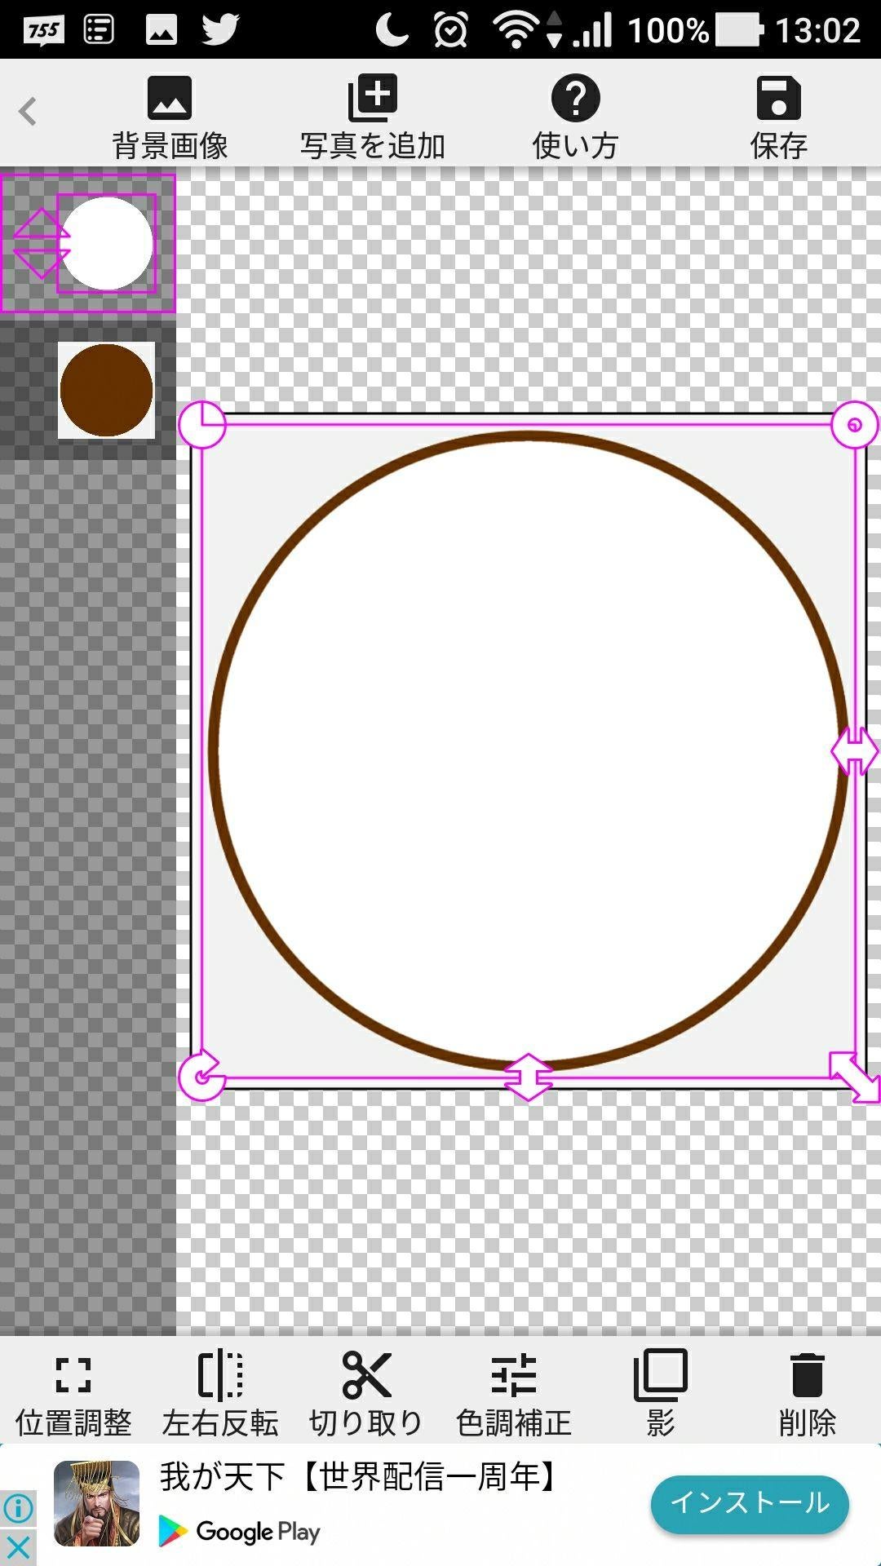Select the white circle layer thumbnail
This screenshot has width=881, height=1566.
107,243
